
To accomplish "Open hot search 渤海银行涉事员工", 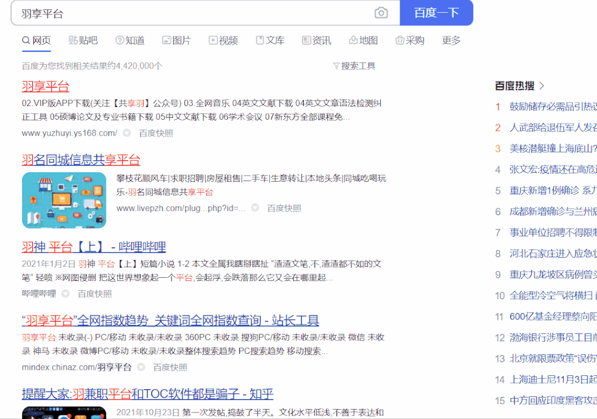I will (x=553, y=338).
